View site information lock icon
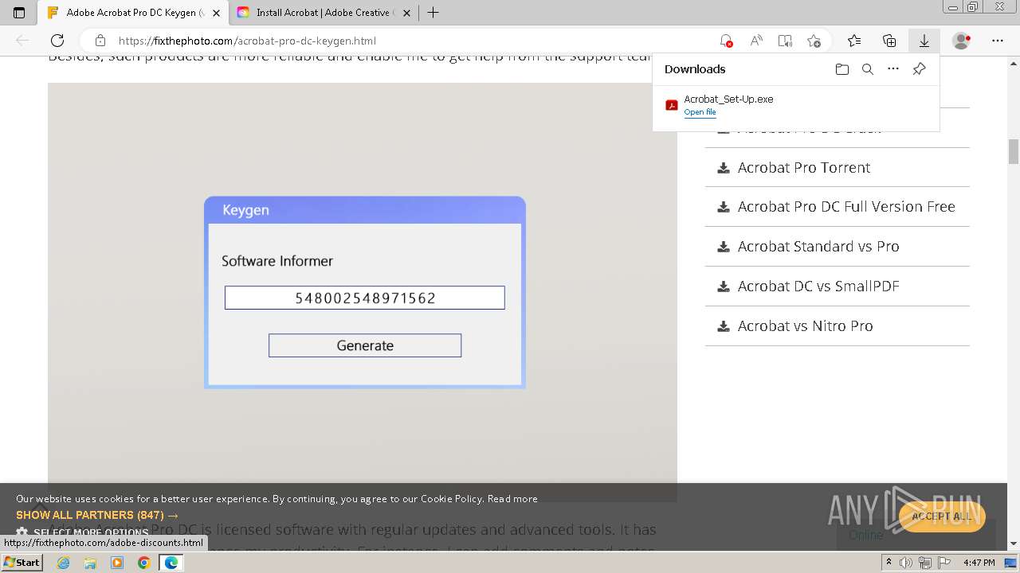This screenshot has width=1020, height=573. pyautogui.click(x=100, y=41)
